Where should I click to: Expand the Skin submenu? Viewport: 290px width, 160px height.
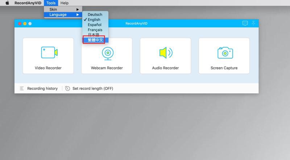click(63, 9)
